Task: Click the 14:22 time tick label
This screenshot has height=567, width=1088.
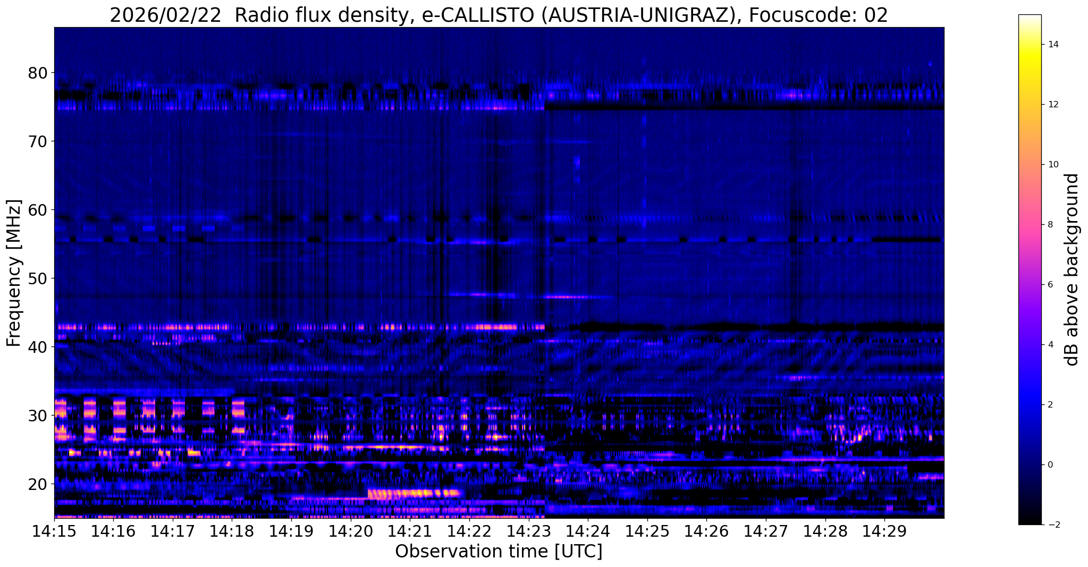Action: tap(469, 531)
